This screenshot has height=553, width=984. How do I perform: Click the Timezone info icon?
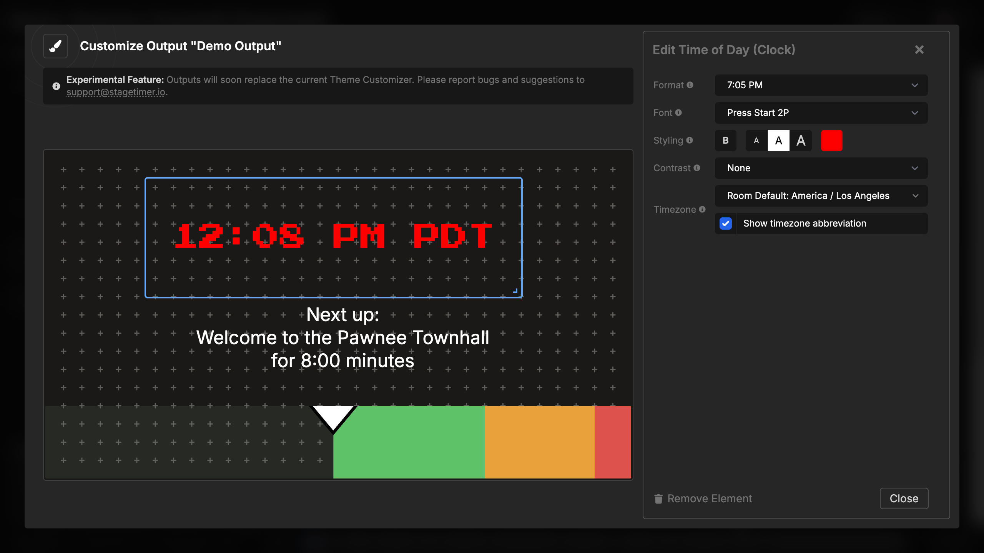[x=702, y=209]
